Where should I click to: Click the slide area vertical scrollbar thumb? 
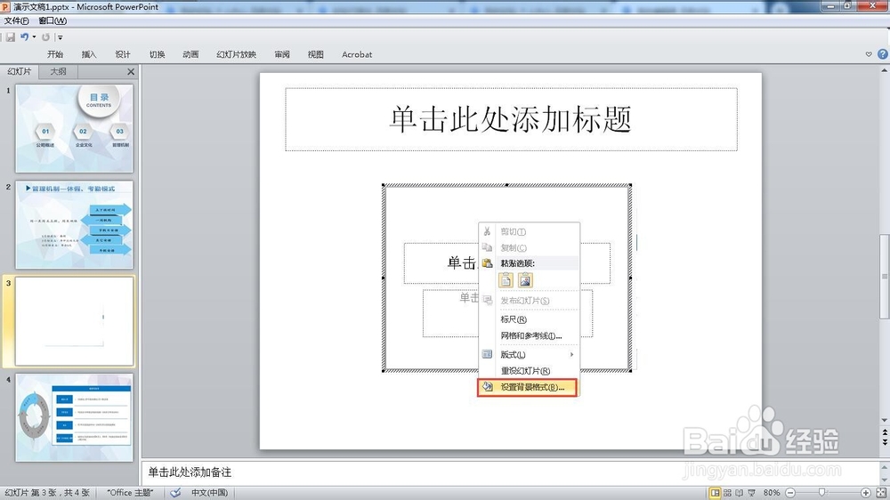885,277
